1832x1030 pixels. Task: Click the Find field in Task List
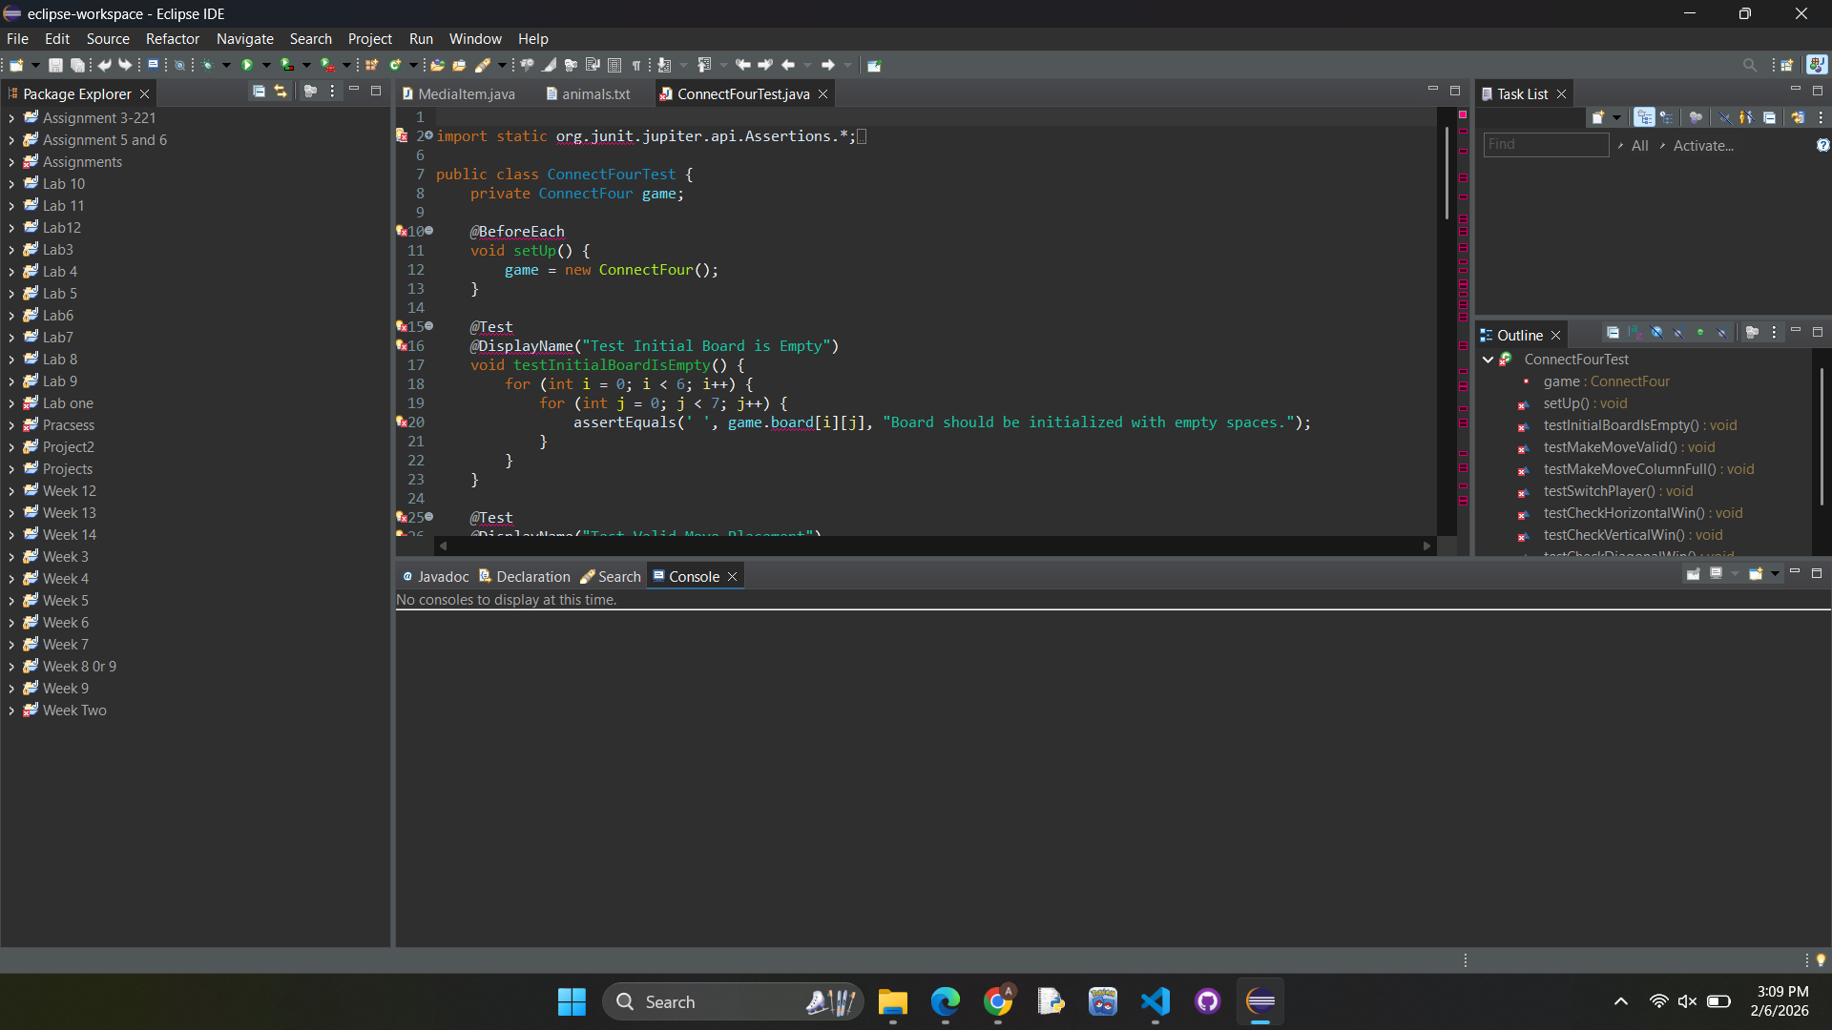point(1546,144)
